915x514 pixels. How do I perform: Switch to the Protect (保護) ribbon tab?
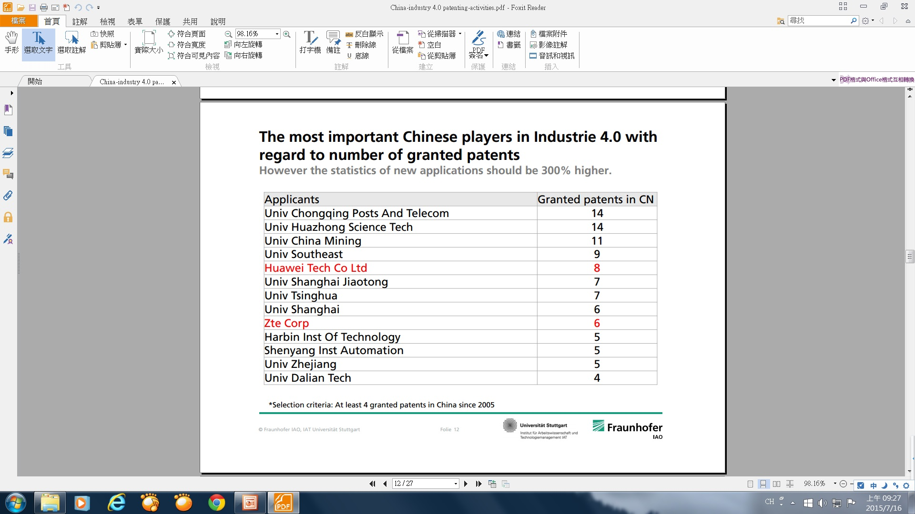pyautogui.click(x=163, y=21)
